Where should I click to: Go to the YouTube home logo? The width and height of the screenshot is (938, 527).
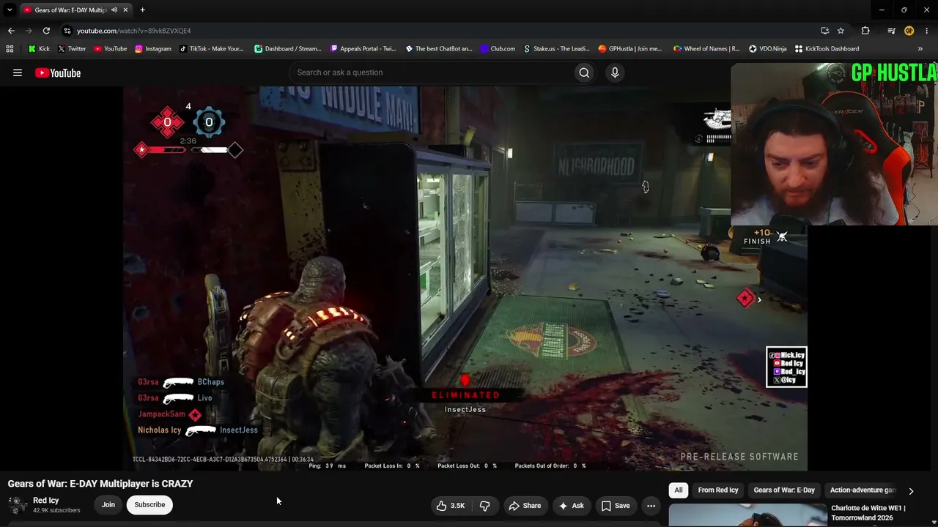pyautogui.click(x=58, y=72)
